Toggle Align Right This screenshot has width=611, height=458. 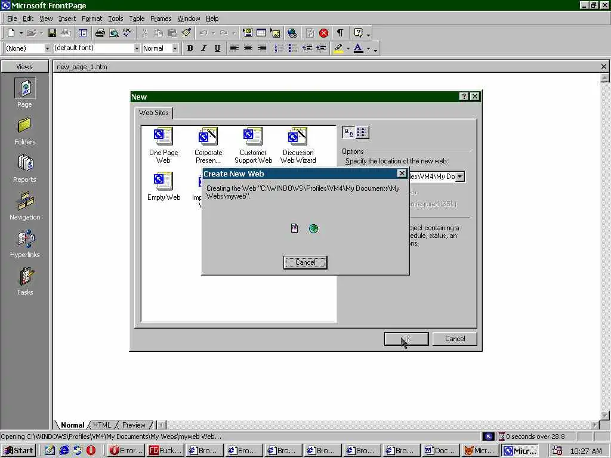pos(262,48)
